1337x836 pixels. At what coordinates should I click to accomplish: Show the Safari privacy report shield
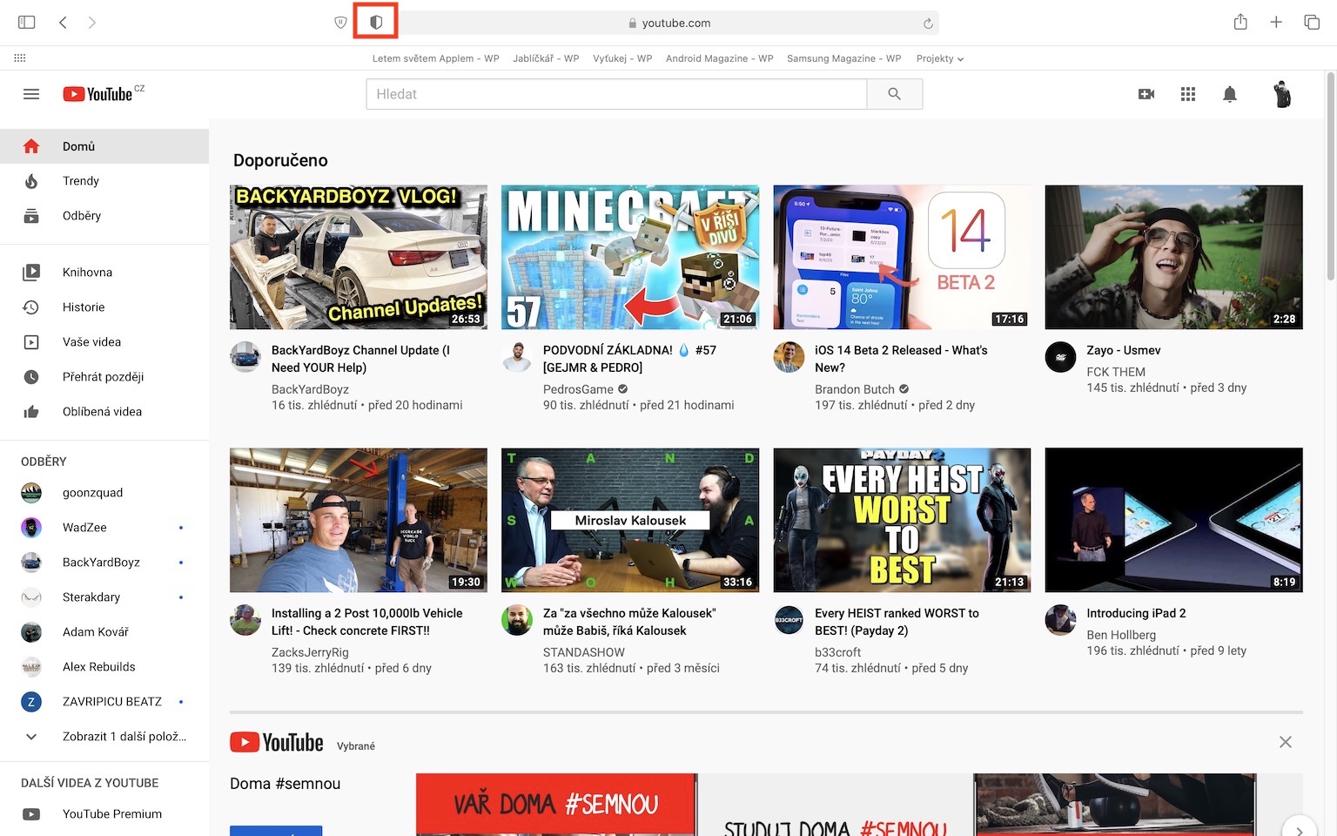376,22
